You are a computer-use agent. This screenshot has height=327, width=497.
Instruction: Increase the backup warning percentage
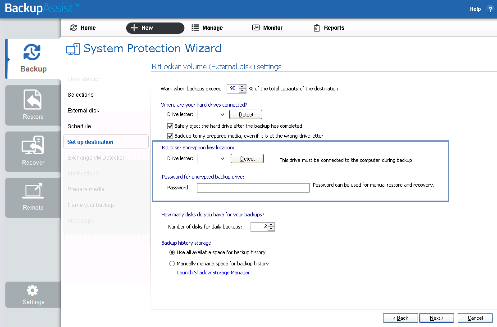(x=242, y=86)
